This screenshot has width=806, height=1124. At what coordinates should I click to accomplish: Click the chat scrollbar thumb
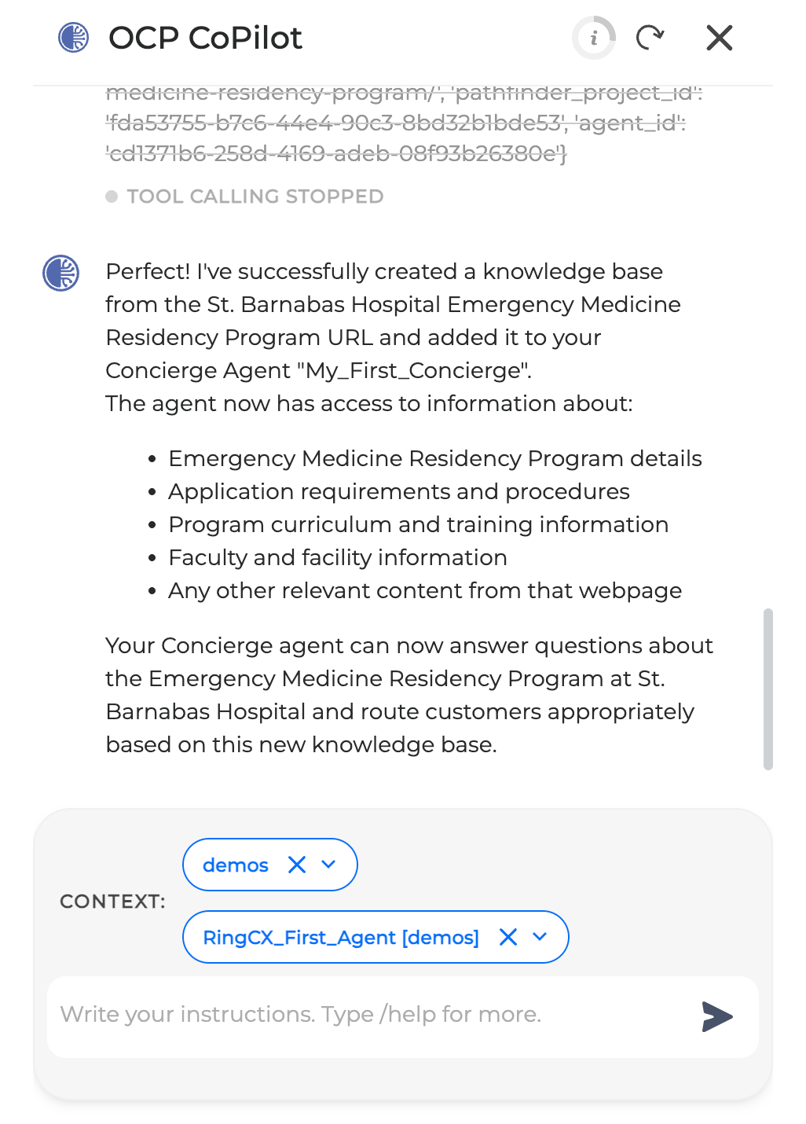[768, 689]
